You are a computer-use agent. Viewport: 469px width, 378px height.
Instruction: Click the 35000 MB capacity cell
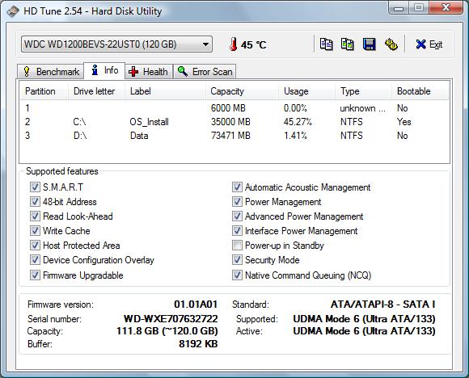pyautogui.click(x=230, y=122)
